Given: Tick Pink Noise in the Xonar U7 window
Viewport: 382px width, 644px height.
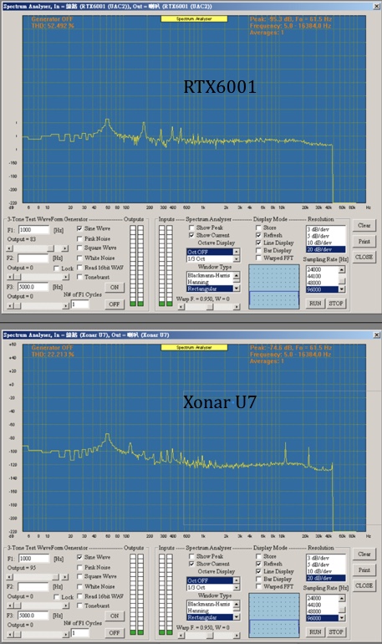Looking at the screenshot, I should (79, 567).
